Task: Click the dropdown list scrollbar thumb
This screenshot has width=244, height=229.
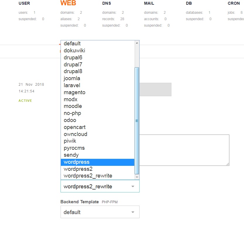Action: point(137,121)
